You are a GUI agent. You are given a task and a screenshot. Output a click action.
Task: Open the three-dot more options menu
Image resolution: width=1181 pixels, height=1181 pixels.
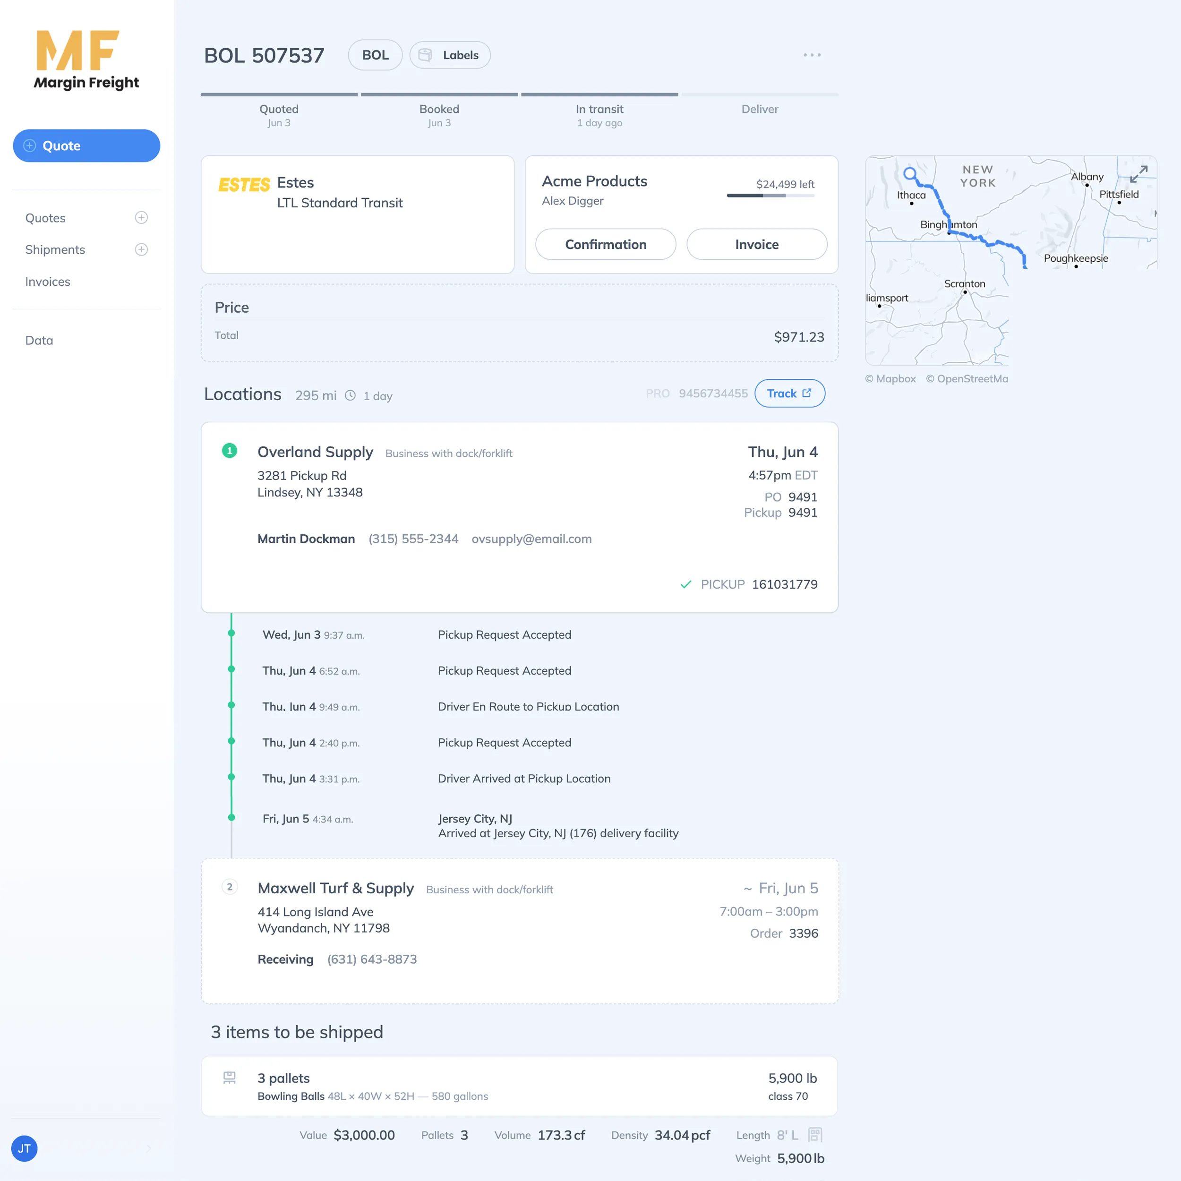click(812, 55)
